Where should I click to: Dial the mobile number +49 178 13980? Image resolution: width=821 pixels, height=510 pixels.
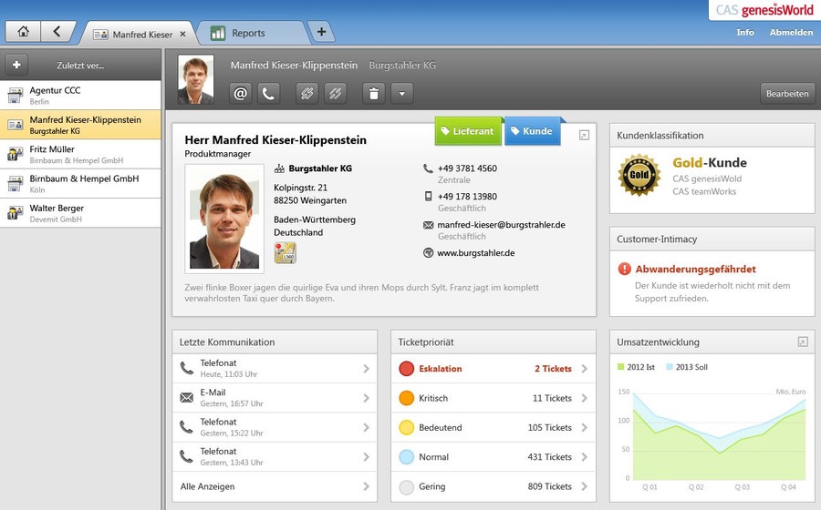point(467,197)
